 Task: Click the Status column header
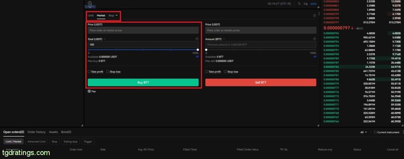tap(357, 150)
